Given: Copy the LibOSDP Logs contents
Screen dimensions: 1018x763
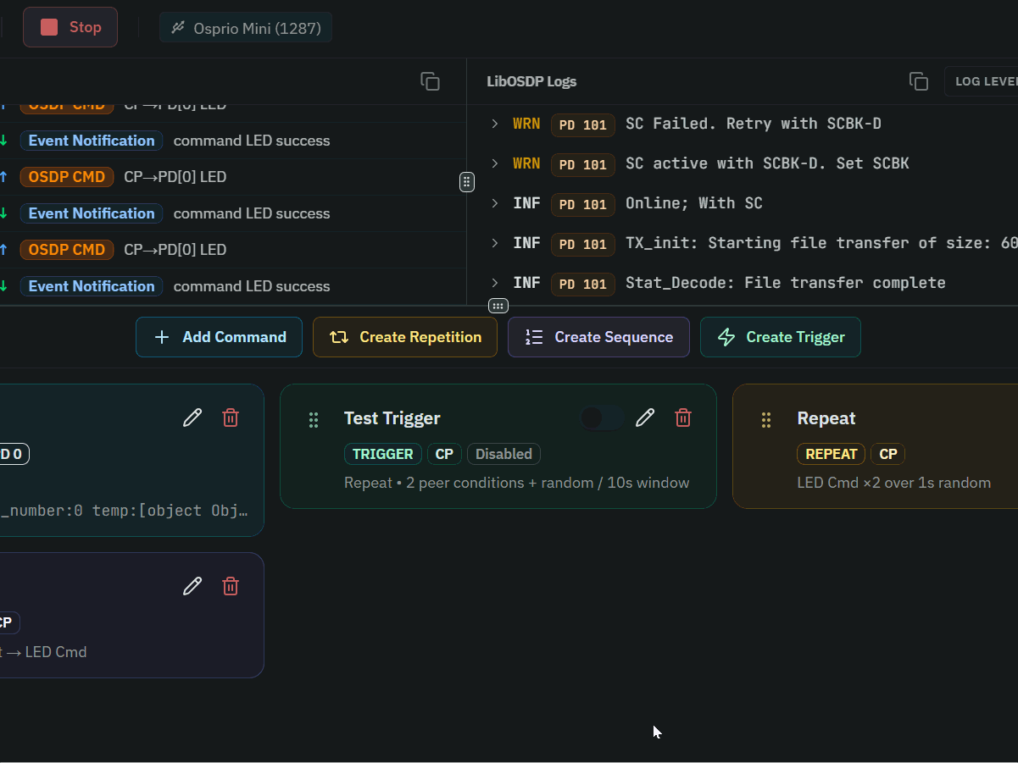Looking at the screenshot, I should pos(919,81).
